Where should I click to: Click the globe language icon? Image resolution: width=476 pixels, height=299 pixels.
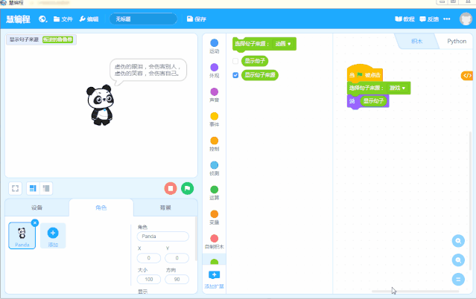pyautogui.click(x=42, y=19)
